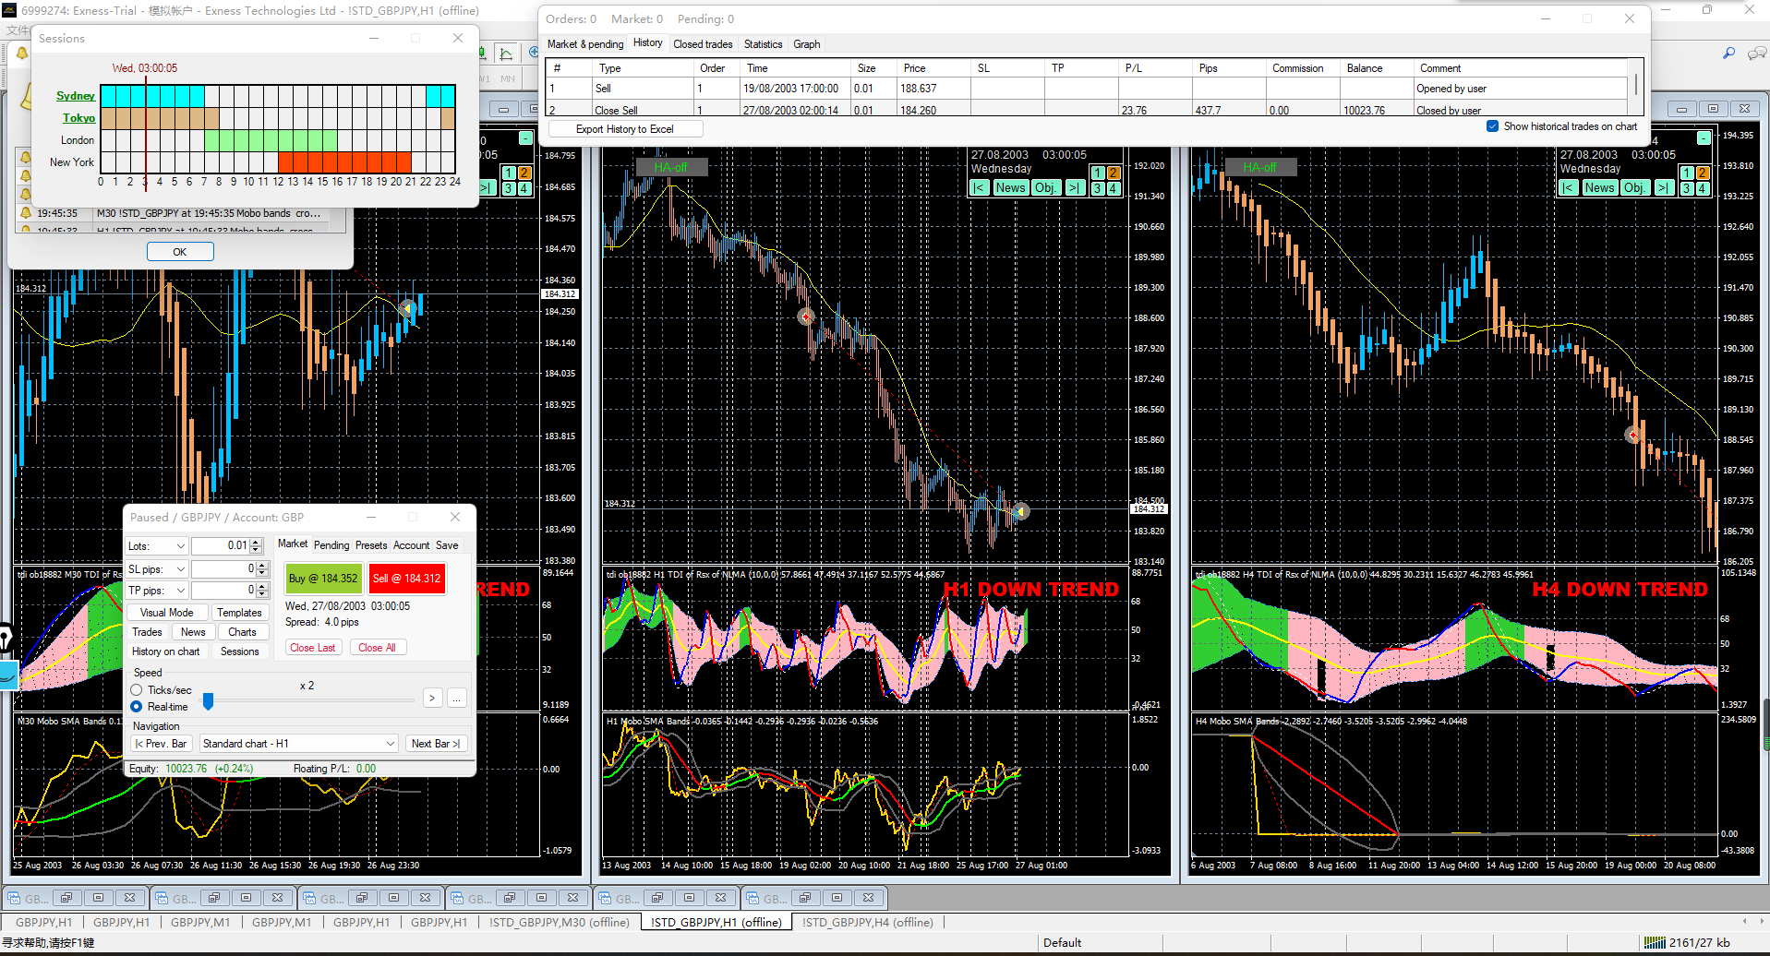The height and width of the screenshot is (956, 1770).
Task: Click the Close Last button
Action: tap(313, 648)
